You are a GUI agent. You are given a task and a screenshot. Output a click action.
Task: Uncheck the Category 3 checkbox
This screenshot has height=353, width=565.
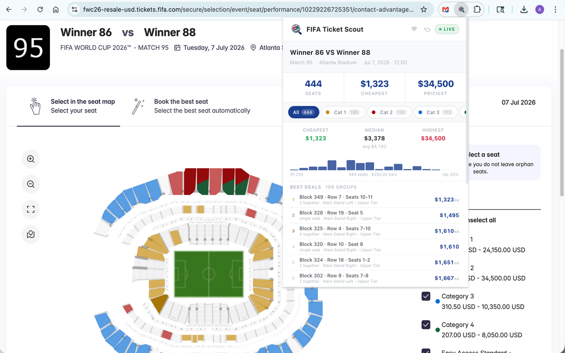pos(426,296)
